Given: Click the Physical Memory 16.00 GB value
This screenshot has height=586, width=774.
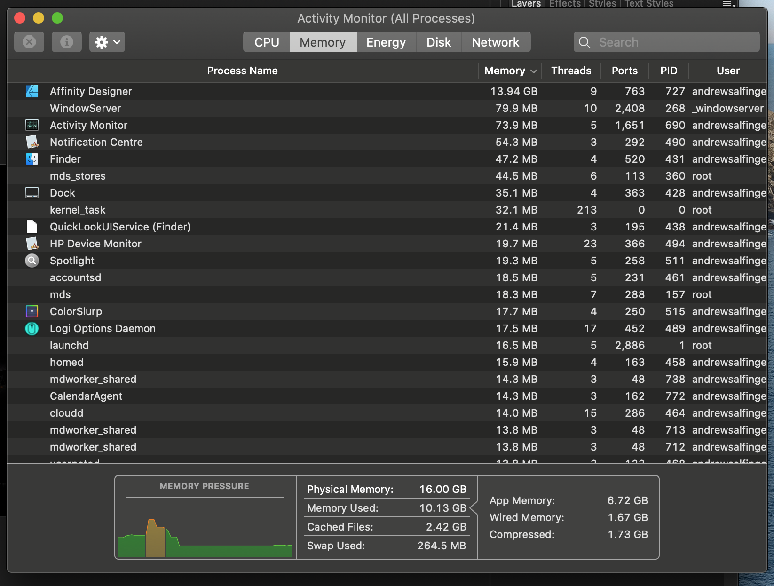Looking at the screenshot, I should point(443,489).
